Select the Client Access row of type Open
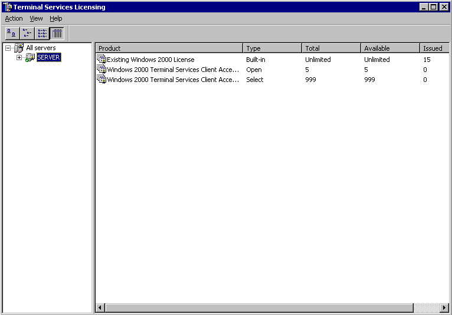Image resolution: width=452 pixels, height=315 pixels. (x=173, y=70)
